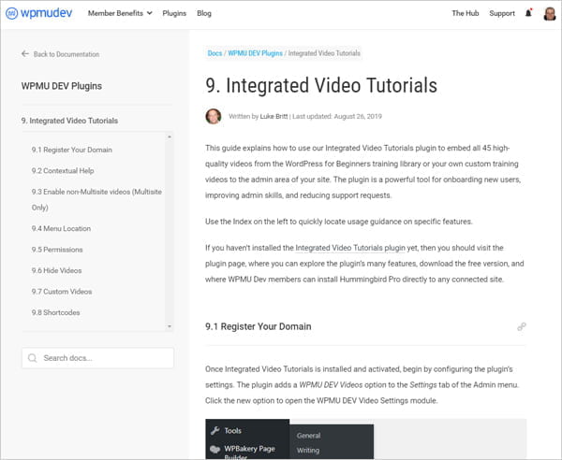Open the Support page
This screenshot has height=460, width=562.
[x=502, y=13]
